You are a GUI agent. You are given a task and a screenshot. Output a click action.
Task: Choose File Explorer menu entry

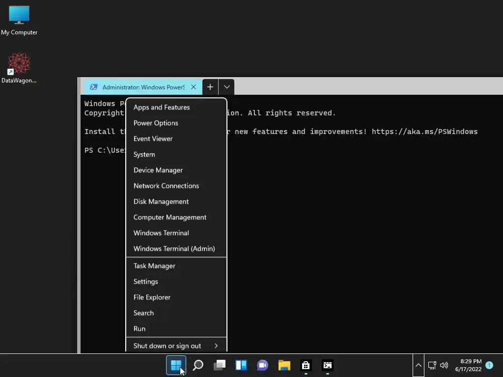pyautogui.click(x=176, y=297)
